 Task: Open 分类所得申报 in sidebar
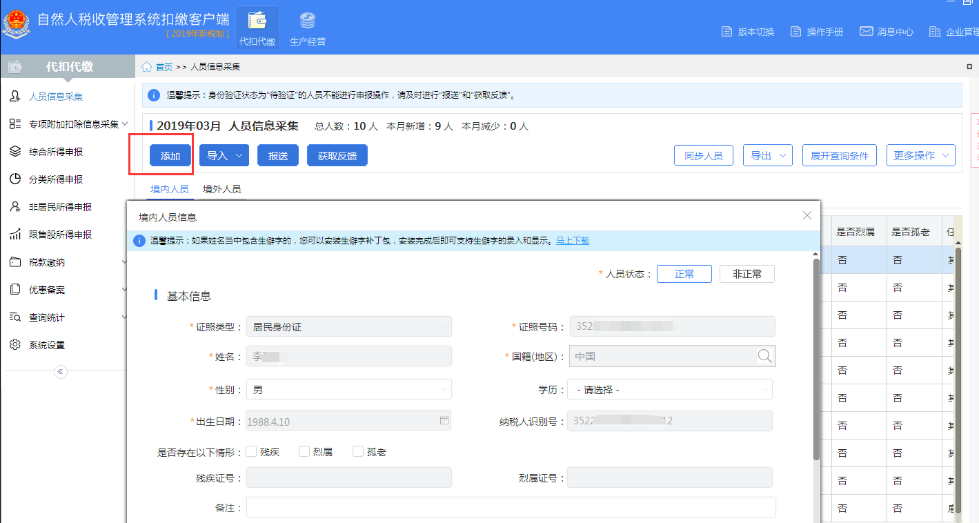(56, 179)
